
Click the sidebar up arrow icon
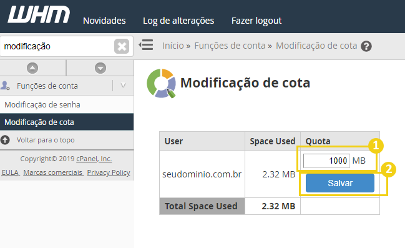point(32,68)
